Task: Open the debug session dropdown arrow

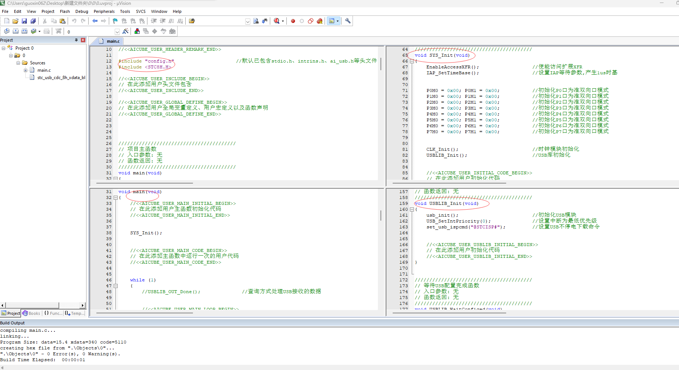Action: tap(283, 21)
